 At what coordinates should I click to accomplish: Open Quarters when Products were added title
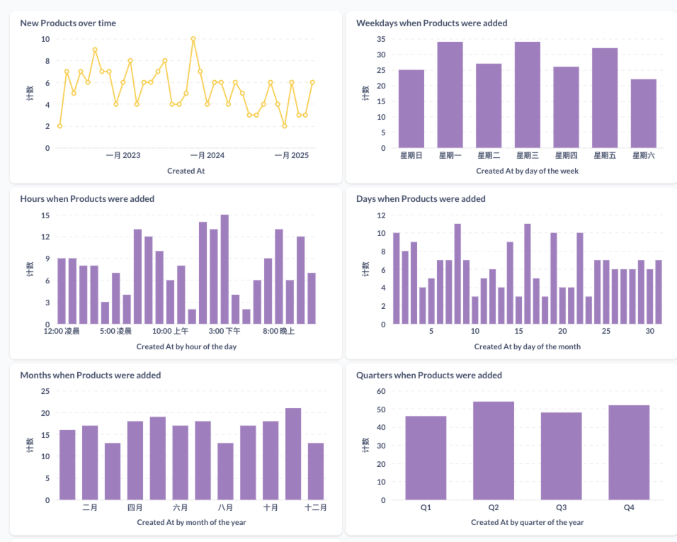(428, 375)
